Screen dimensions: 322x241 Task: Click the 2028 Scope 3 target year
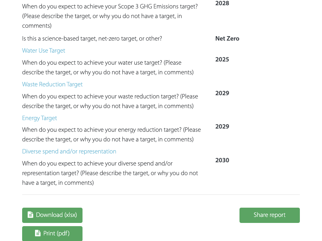[222, 4]
